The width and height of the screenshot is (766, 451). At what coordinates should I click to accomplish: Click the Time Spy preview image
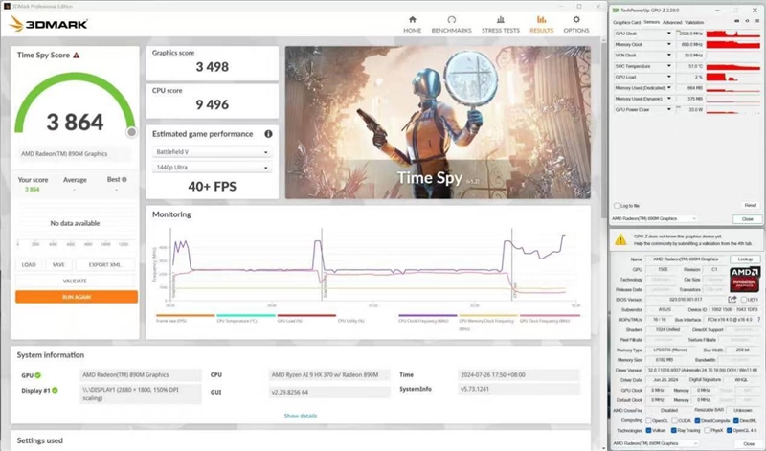[438, 123]
